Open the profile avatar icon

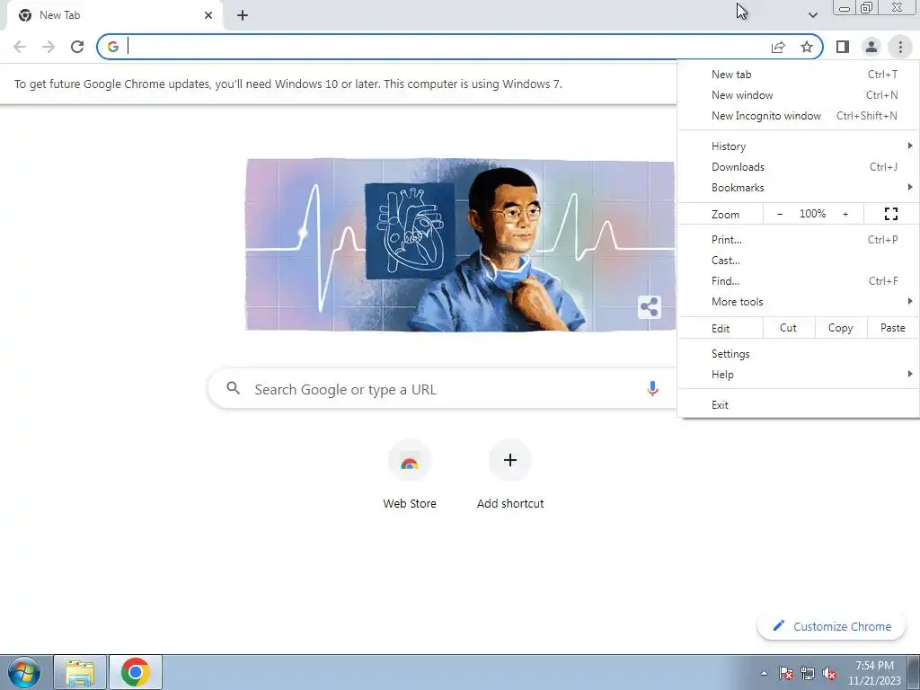coord(871,47)
